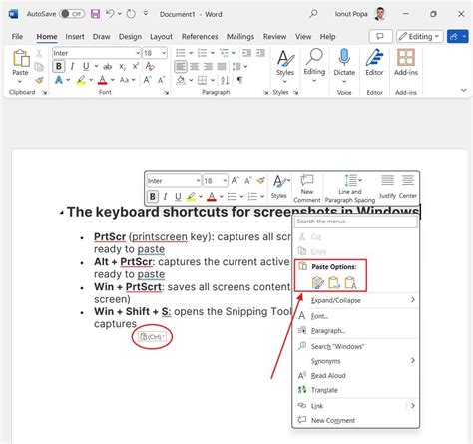
Task: Select Font... in the context menu
Action: [355, 316]
